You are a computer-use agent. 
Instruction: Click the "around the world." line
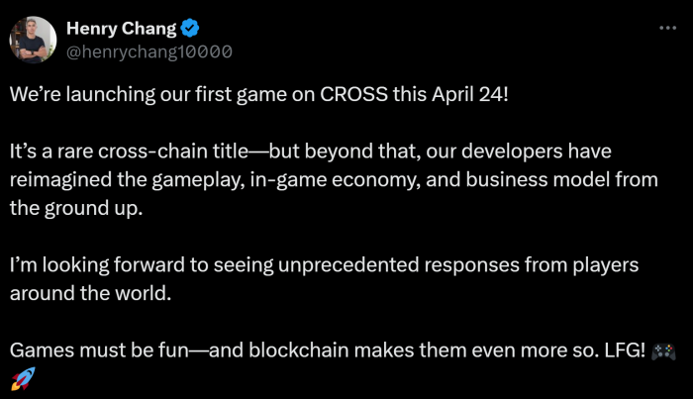pyautogui.click(x=90, y=293)
